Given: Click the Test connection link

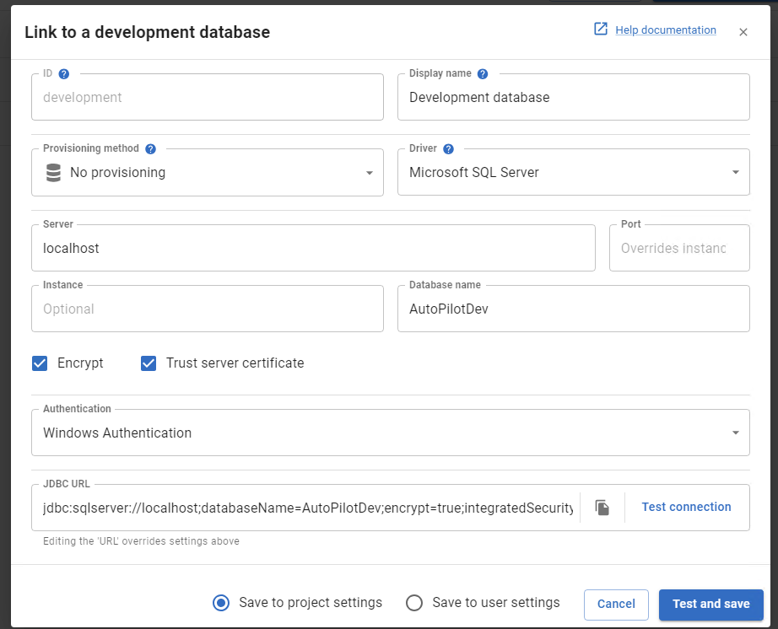Looking at the screenshot, I should 686,507.
